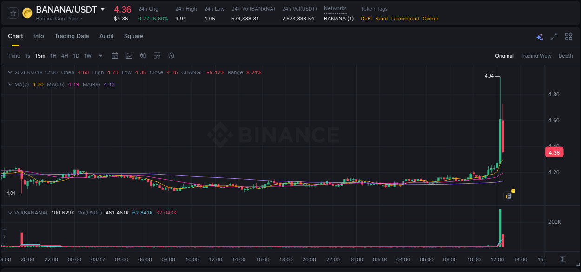Click the AI sparkle icon above the chart
581x272 pixels.
point(540,36)
